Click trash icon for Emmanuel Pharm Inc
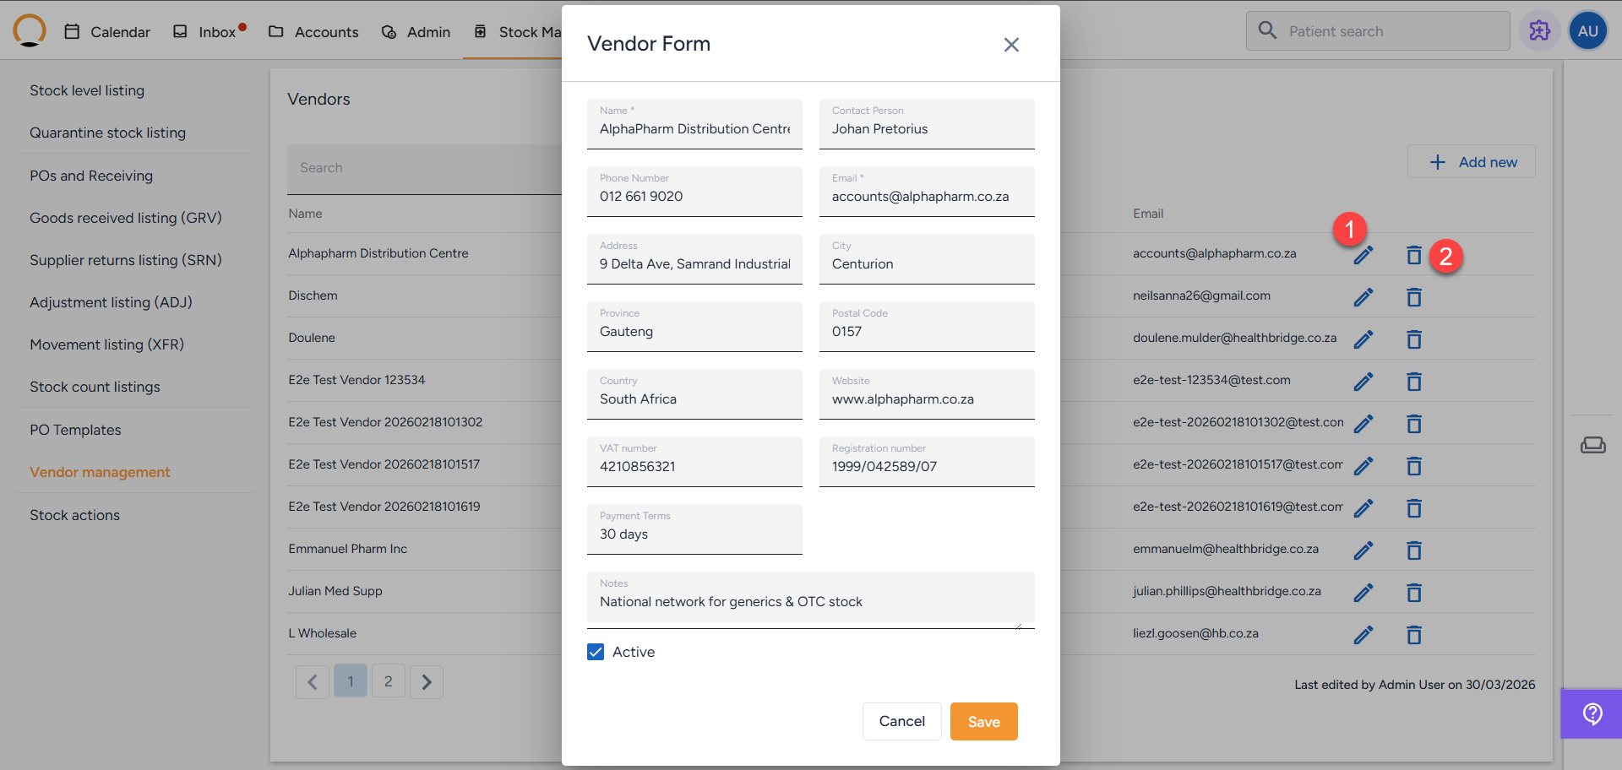This screenshot has height=770, width=1622. 1413,550
